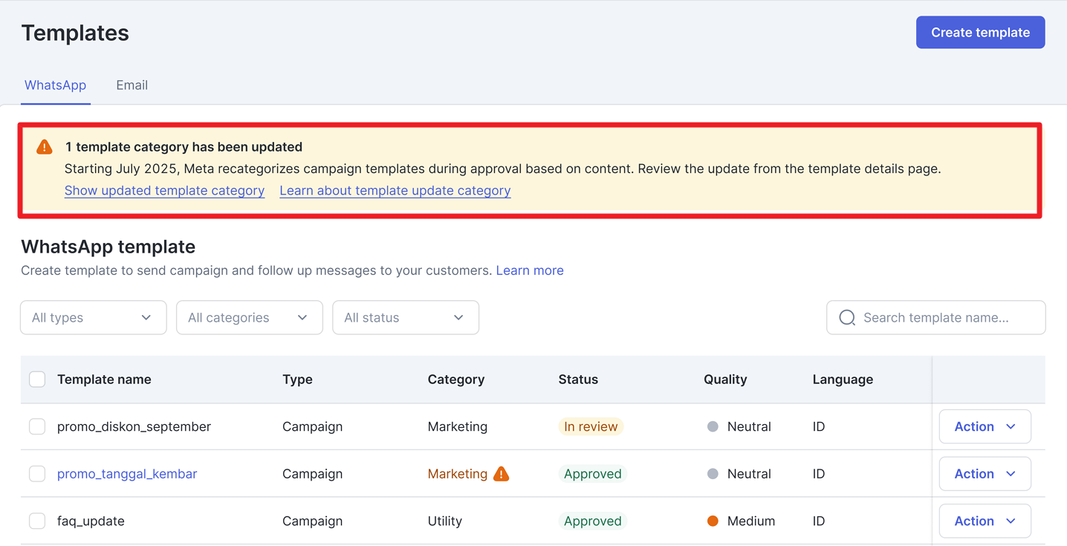Click the search magnifier icon

pos(846,318)
